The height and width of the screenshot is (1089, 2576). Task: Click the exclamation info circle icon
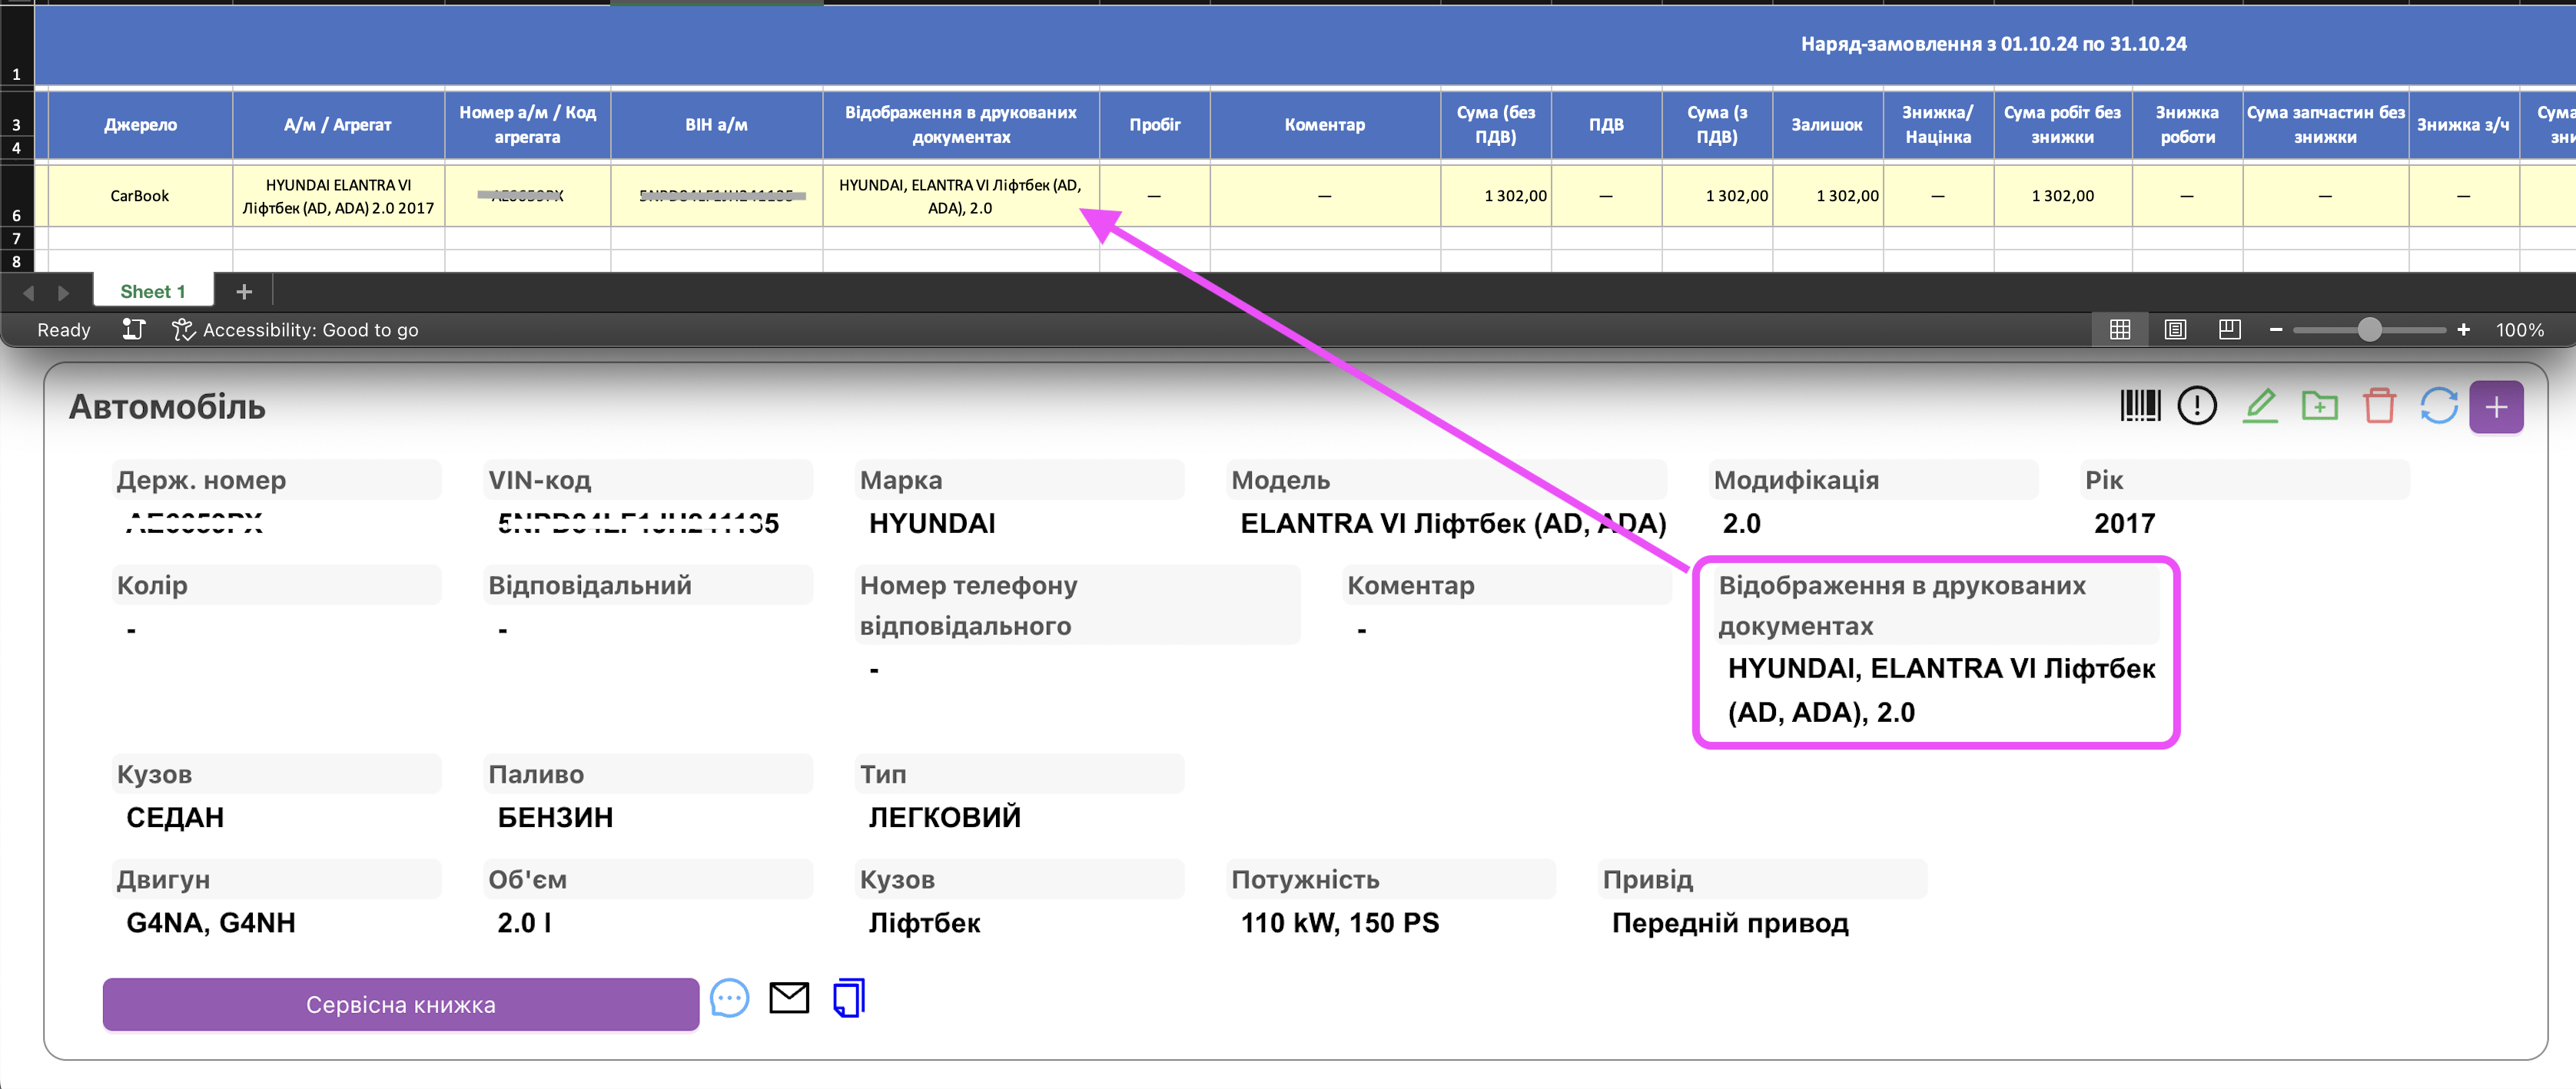point(2197,405)
